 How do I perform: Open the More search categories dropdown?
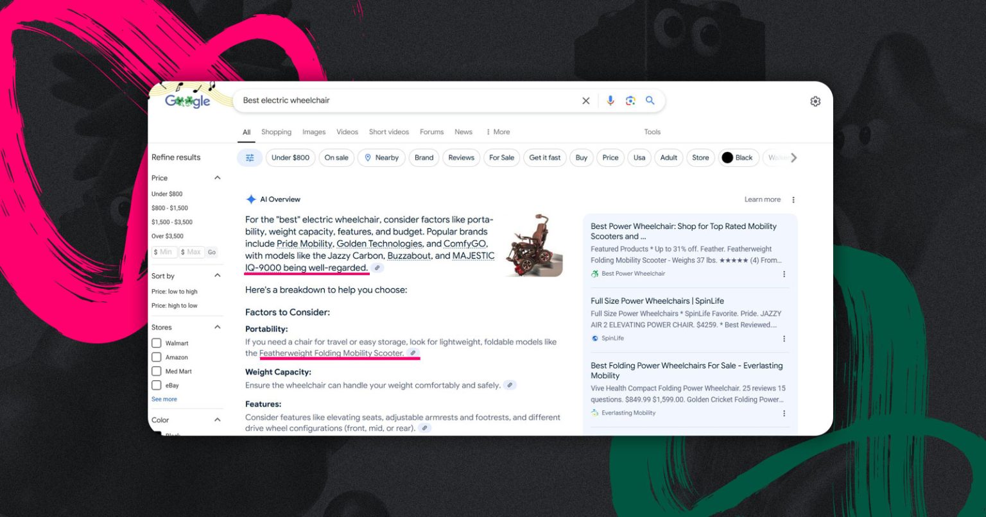(497, 132)
